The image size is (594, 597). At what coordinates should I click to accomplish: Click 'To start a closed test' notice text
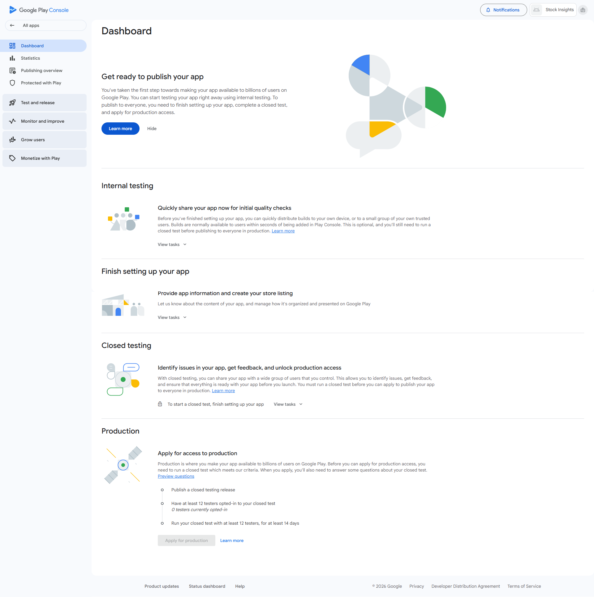coord(216,404)
